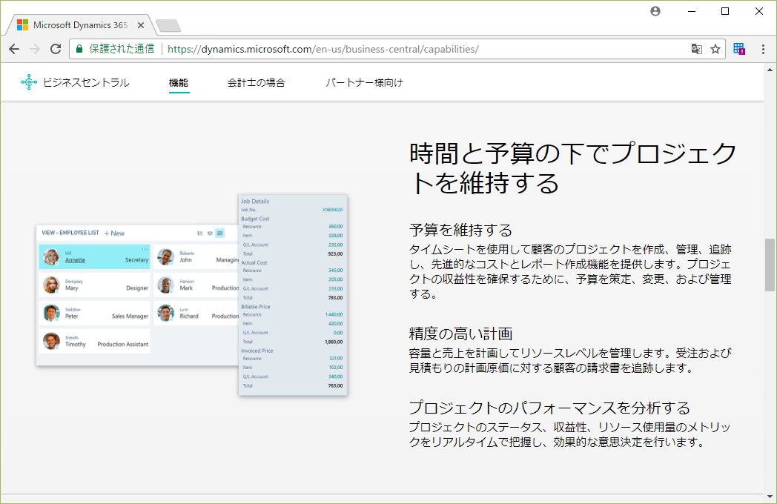777x504 pixels.
Task: Click the Business Central logo icon
Action: (29, 82)
